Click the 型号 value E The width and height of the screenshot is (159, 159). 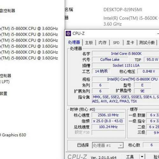tap(142, 85)
